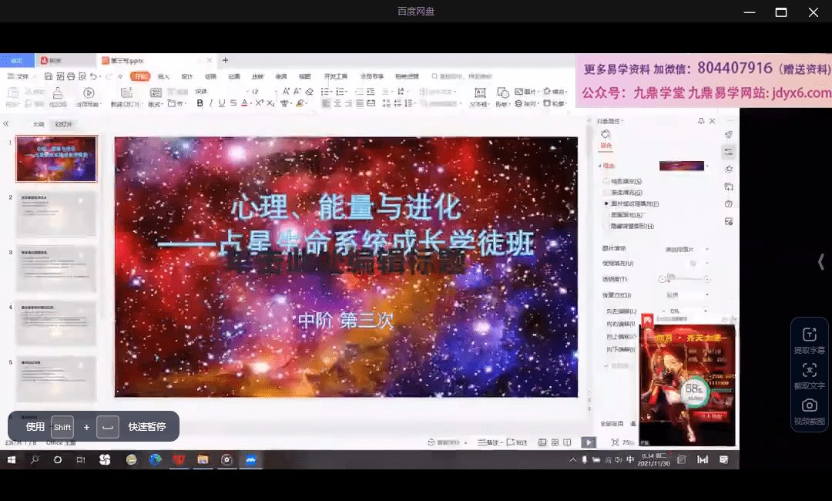
Task: Open the 图片填充 picture source dropdown
Action: tap(686, 249)
